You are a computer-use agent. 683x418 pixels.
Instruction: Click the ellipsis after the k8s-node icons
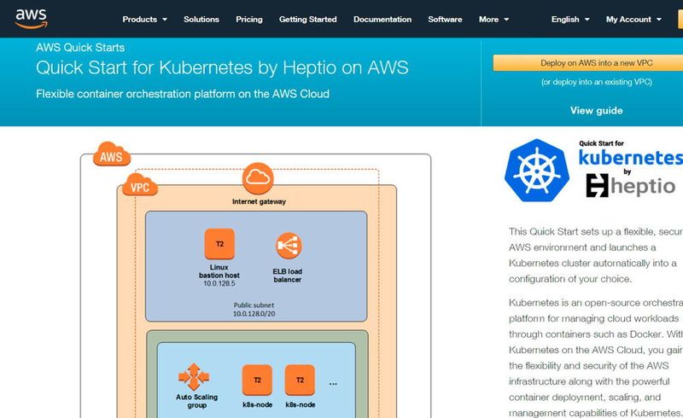[333, 384]
